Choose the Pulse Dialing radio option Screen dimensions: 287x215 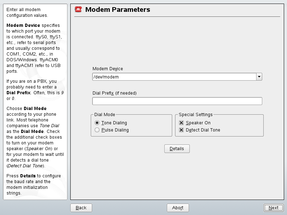[97, 130]
